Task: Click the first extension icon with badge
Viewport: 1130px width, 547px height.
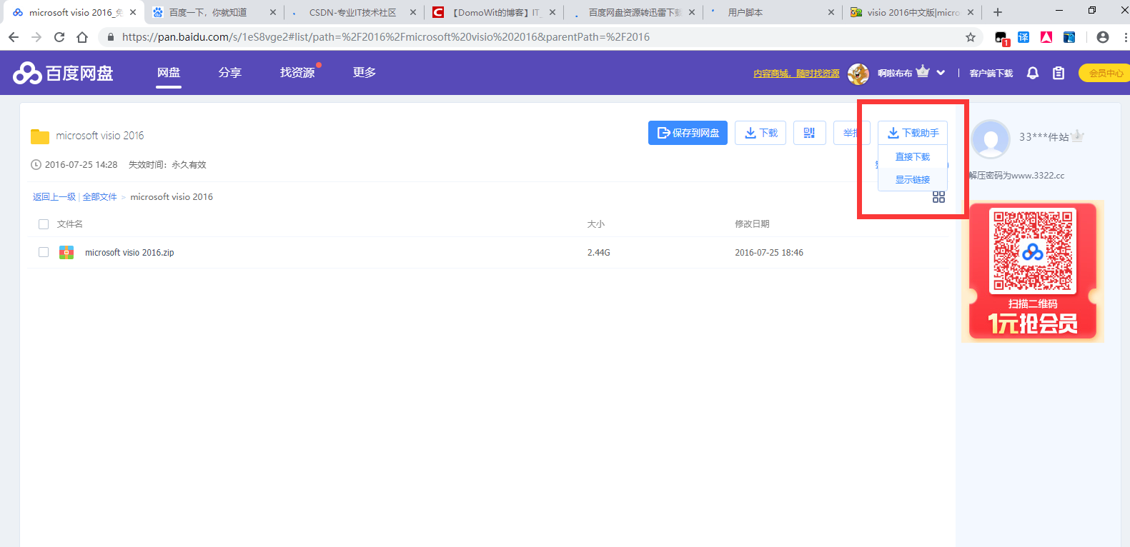Action: pyautogui.click(x=1001, y=38)
